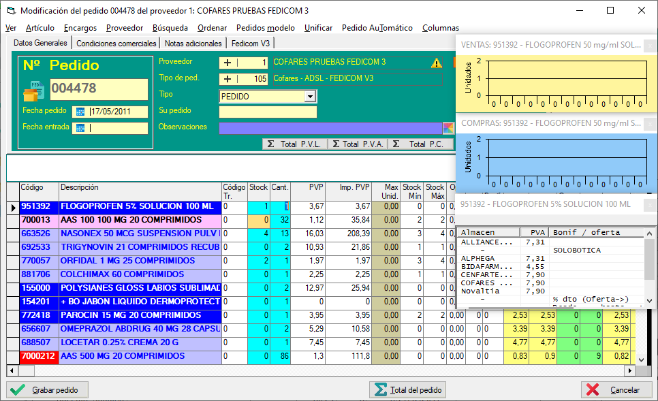The height and width of the screenshot is (401, 658).
Task: Click the Total P.V.A. button
Action: [x=358, y=144]
